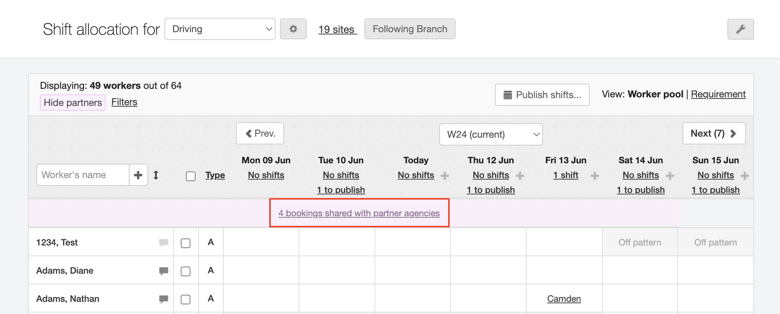Click the add worker plus icon
780x314 pixels.
tap(138, 175)
